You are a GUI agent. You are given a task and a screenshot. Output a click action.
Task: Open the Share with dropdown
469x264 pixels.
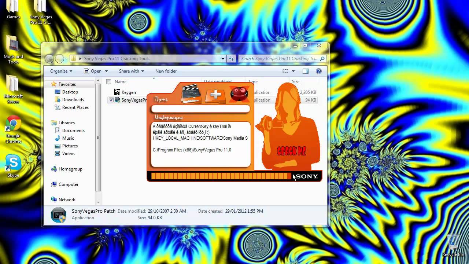[x=132, y=71]
